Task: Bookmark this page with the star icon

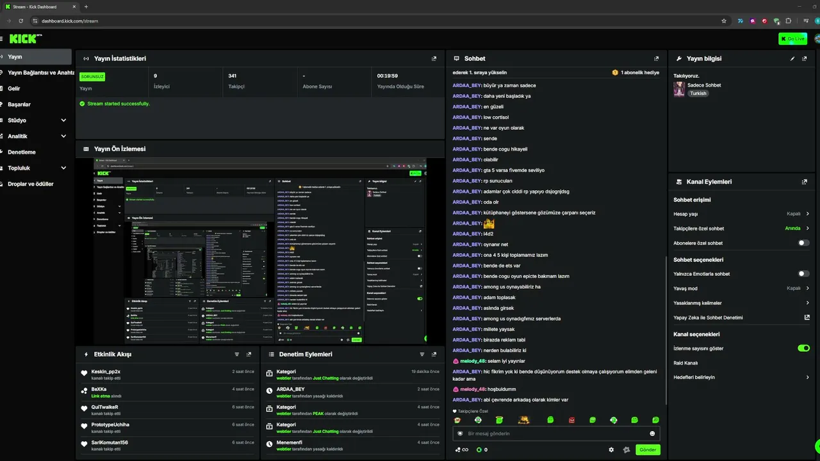Action: click(x=724, y=20)
